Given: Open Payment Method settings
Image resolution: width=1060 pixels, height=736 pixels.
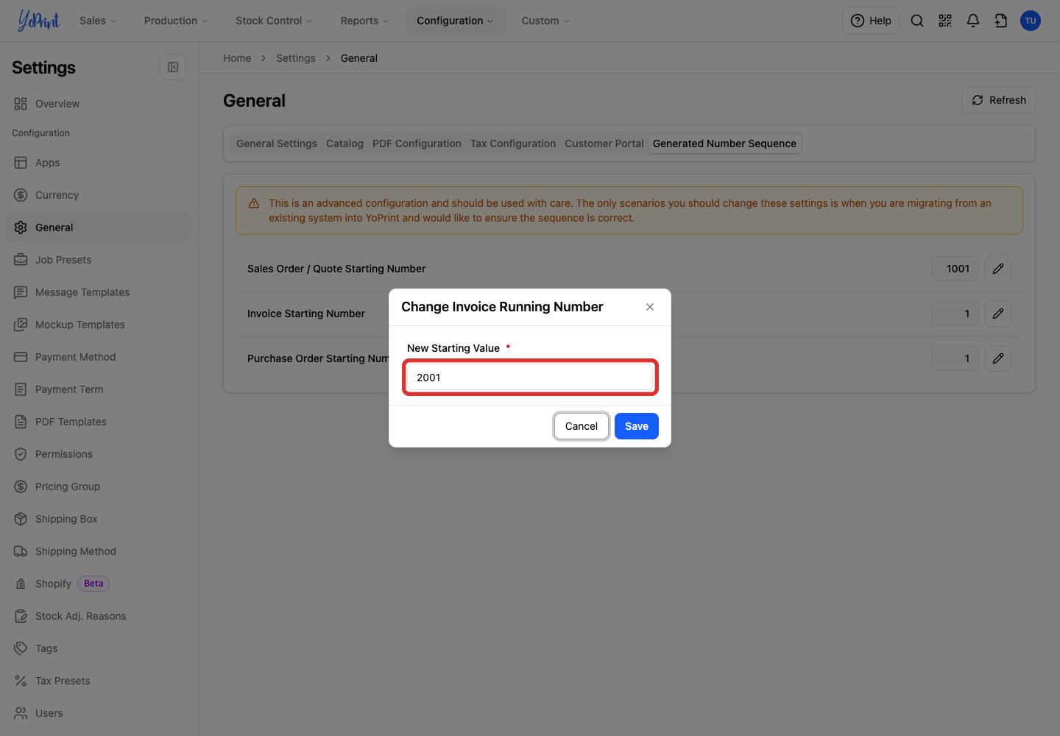Looking at the screenshot, I should pos(99,357).
